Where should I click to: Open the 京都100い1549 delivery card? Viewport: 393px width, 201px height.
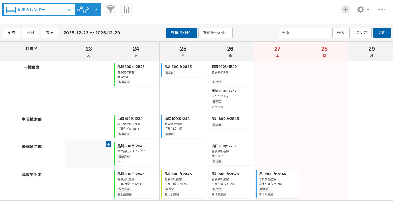tap(230, 74)
